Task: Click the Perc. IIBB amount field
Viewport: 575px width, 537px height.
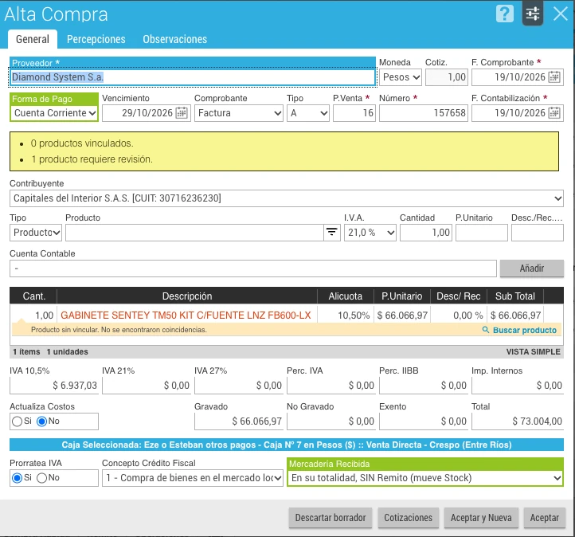Action: [x=424, y=386]
